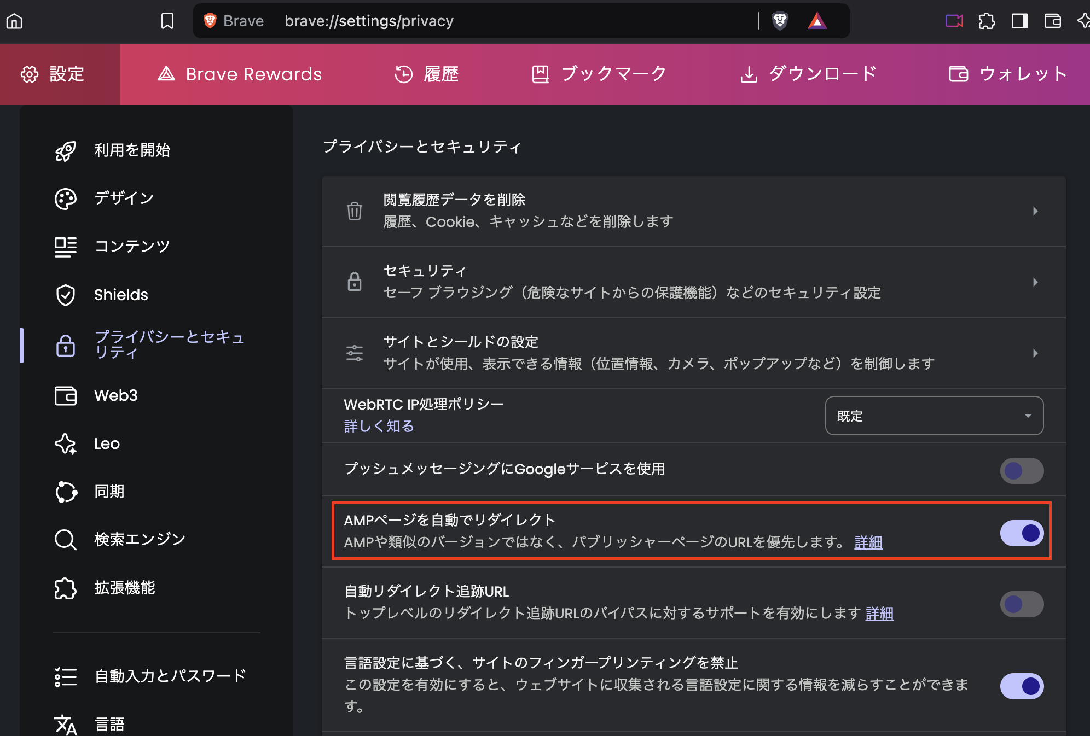Open 閲覧履歴データを削除 row title

(x=454, y=200)
